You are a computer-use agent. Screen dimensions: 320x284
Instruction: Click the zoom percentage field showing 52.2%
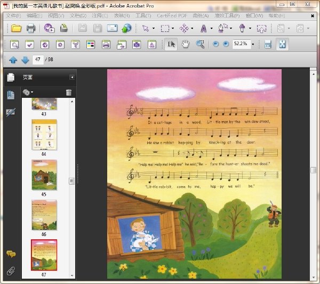(242, 44)
